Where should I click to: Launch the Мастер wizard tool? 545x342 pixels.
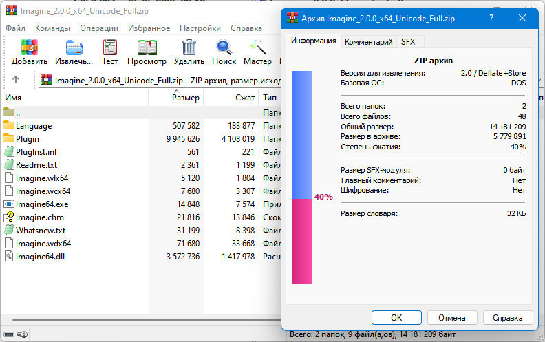[258, 47]
